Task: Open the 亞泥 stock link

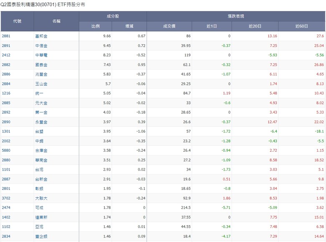Action: pos(39,227)
